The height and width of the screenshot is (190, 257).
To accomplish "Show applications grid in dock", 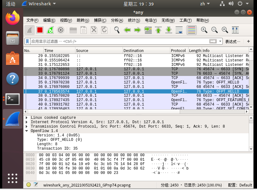I will (x=13, y=178).
